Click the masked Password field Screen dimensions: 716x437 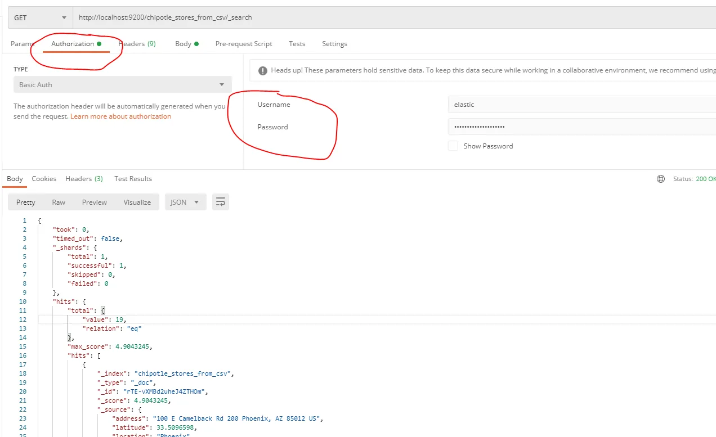(x=582, y=127)
